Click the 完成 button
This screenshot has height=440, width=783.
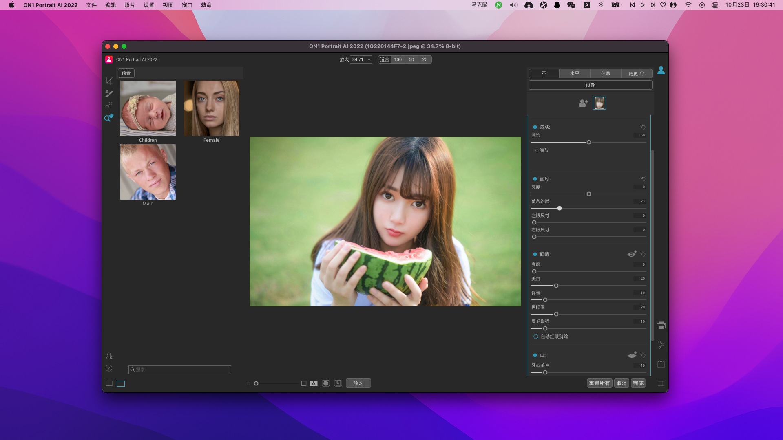(638, 383)
